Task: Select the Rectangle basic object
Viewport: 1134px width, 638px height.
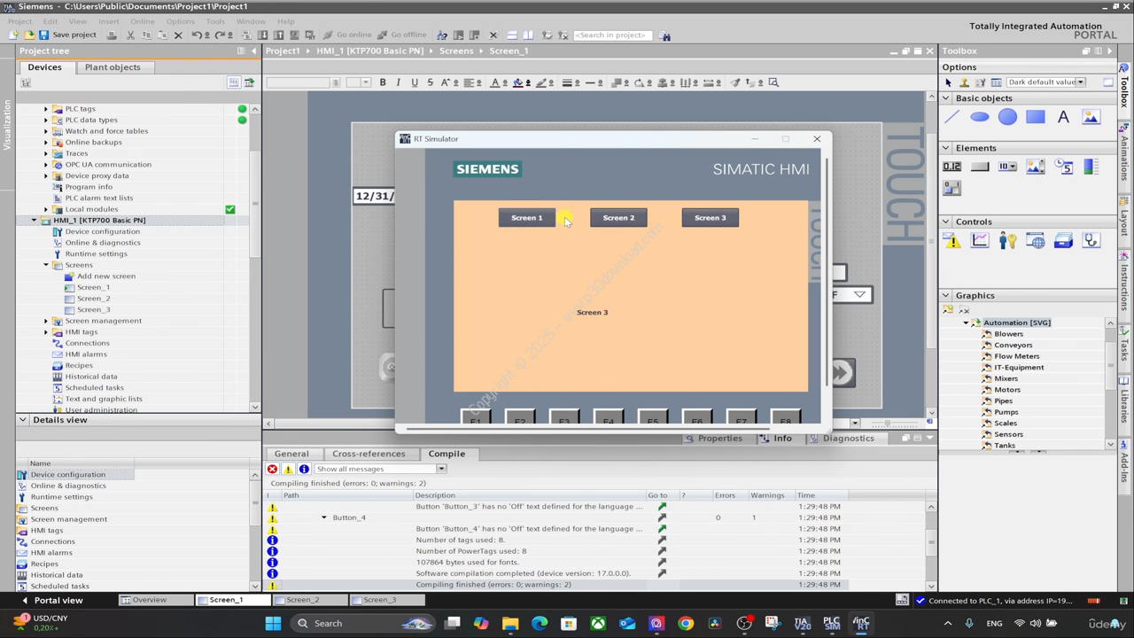Action: coord(1036,117)
